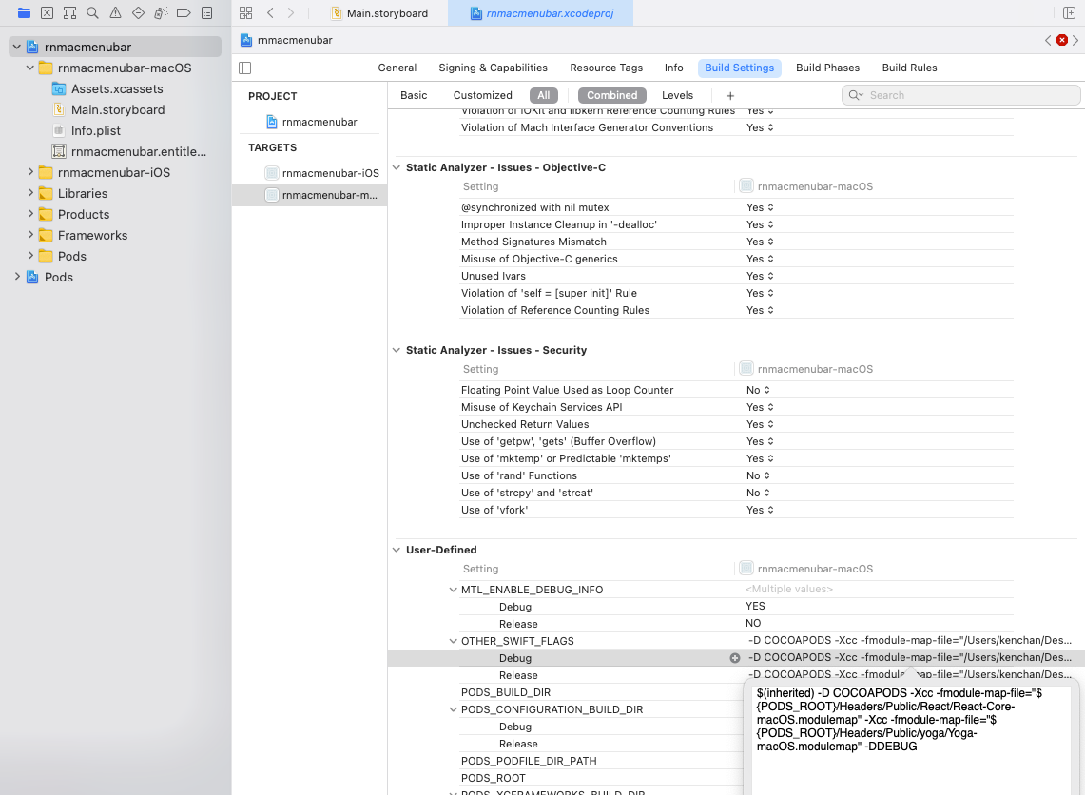Viewport: 1085px width, 795px height.
Task: Open the Find navigator magnifier icon
Action: point(93,12)
